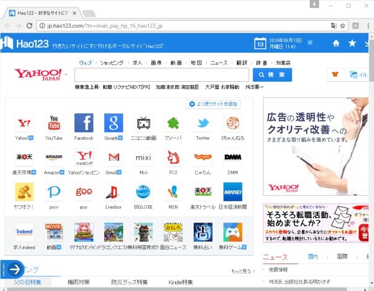
Task: Open the free fortune-telling icon
Action: (x=203, y=232)
